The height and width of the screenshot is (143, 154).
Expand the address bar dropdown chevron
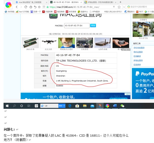coord(124,7)
